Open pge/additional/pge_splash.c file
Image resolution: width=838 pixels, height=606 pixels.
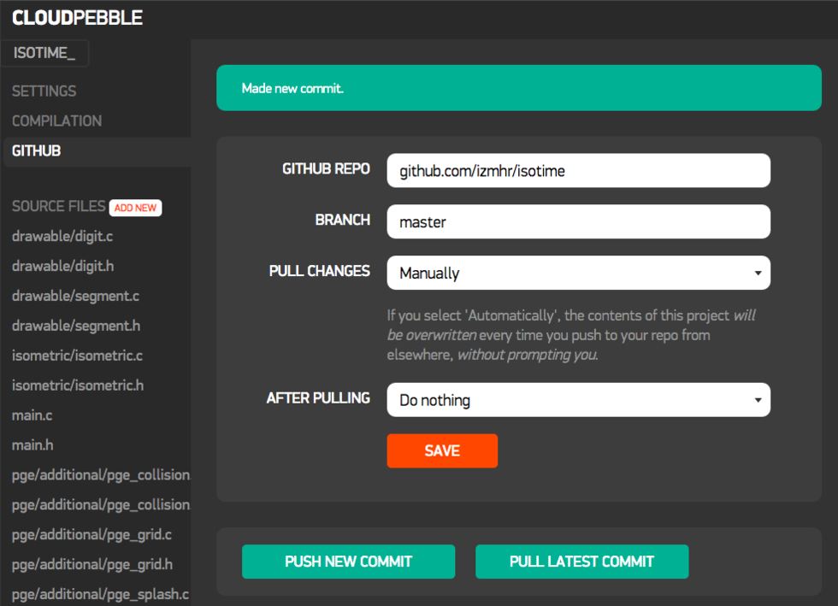pos(101,594)
